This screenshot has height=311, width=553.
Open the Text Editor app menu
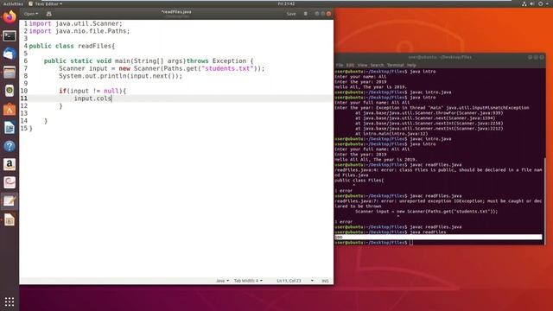pos(45,3)
